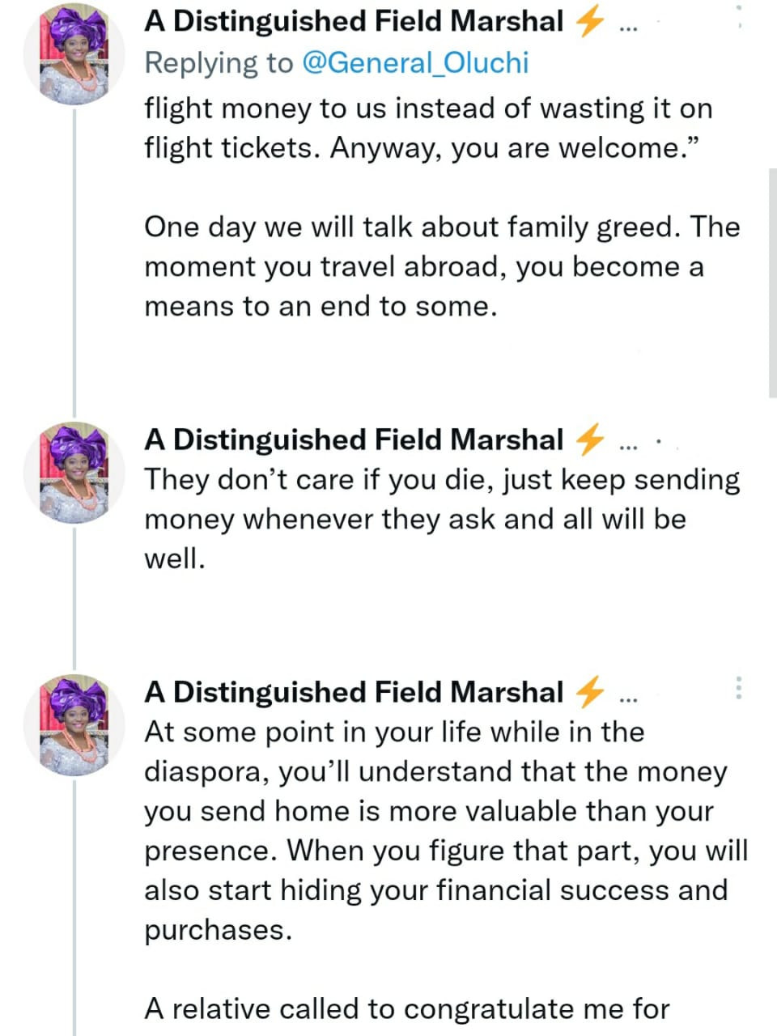The width and height of the screenshot is (777, 1036).
Task: Open the author name on the first tweet
Action: click(x=353, y=22)
